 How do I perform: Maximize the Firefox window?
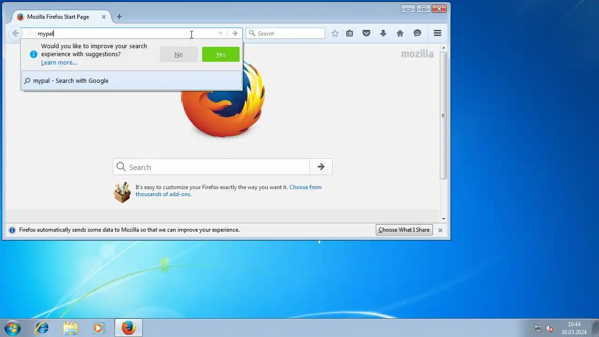(x=424, y=8)
